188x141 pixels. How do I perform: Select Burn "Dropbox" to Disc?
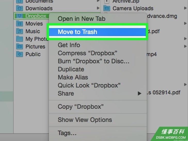pyautogui.click(x=98, y=61)
